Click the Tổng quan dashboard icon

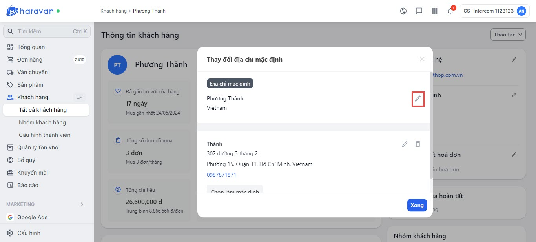(10, 47)
